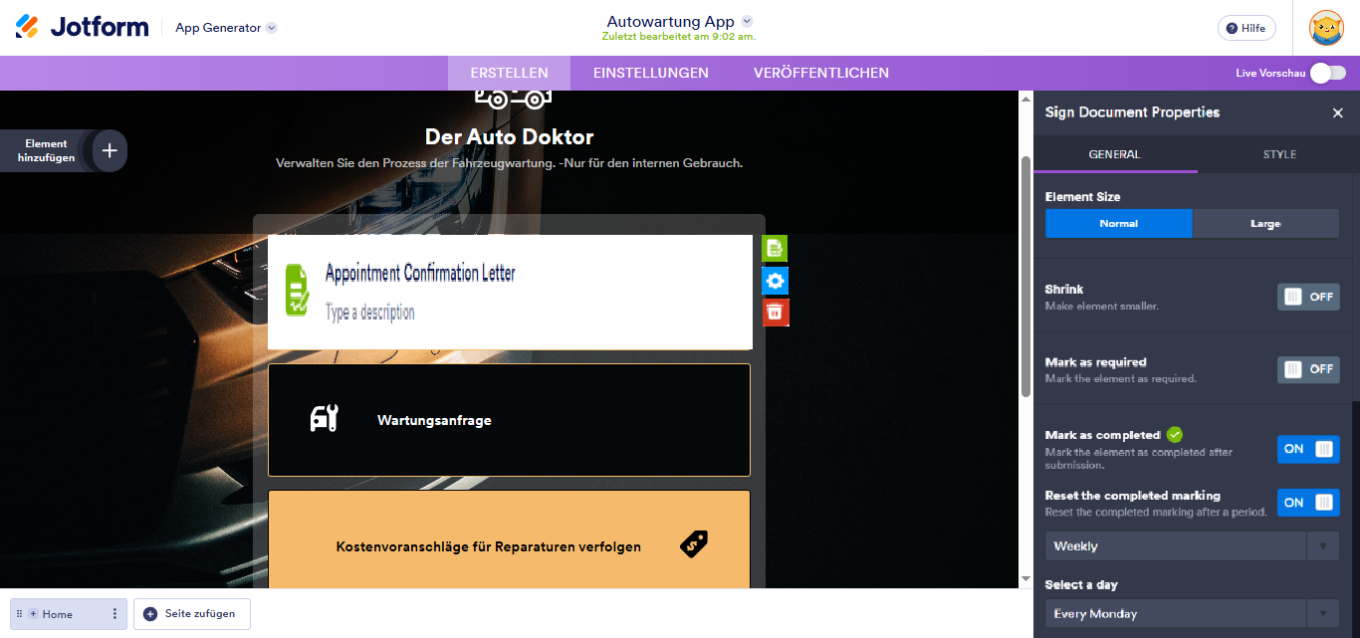This screenshot has height=638, width=1360.
Task: Turn on Mark as required
Action: [x=1307, y=368]
